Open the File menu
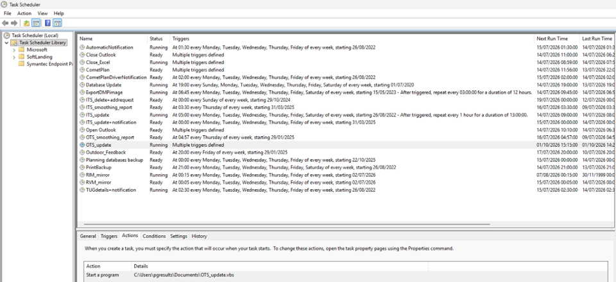Viewport: 616px width, 282px height. click(x=8, y=13)
